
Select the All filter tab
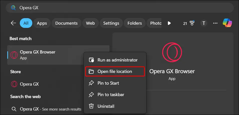click(26, 23)
